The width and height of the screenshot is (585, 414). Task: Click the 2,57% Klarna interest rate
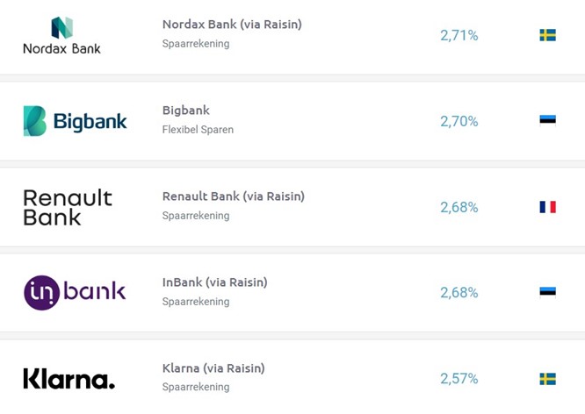(459, 379)
